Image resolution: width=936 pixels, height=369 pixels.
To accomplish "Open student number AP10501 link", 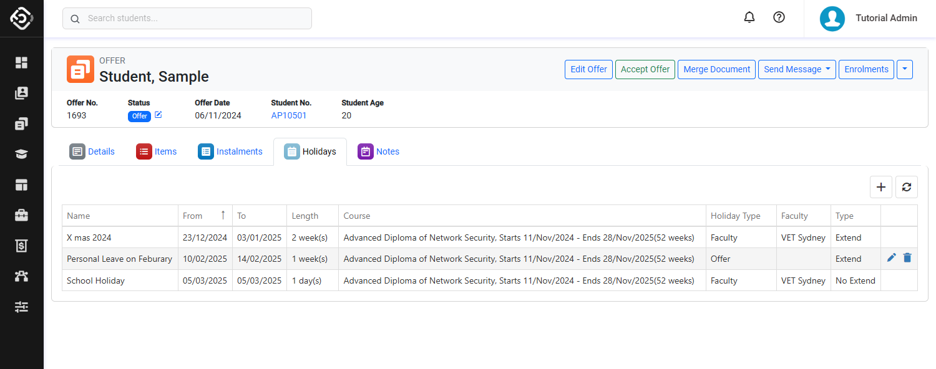I will (289, 115).
